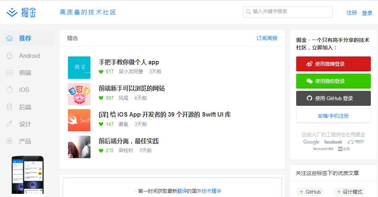Click the 推荐 home icon

[x=9, y=38]
